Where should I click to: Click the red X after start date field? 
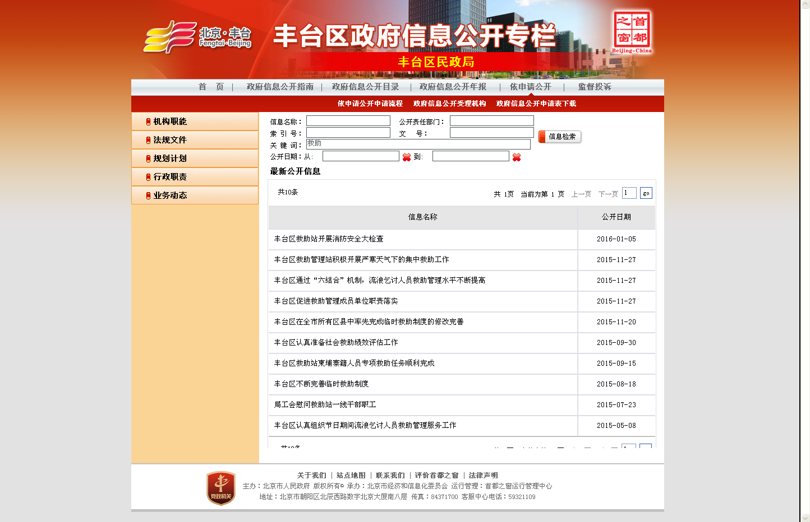(407, 157)
